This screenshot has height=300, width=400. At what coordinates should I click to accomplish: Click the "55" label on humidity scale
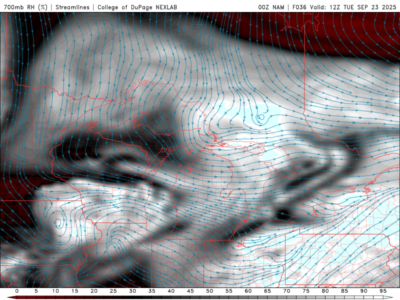[x=229, y=291]
